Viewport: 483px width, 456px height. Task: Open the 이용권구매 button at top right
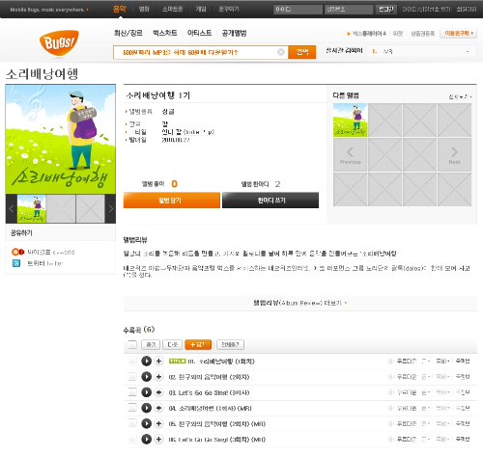(x=458, y=33)
